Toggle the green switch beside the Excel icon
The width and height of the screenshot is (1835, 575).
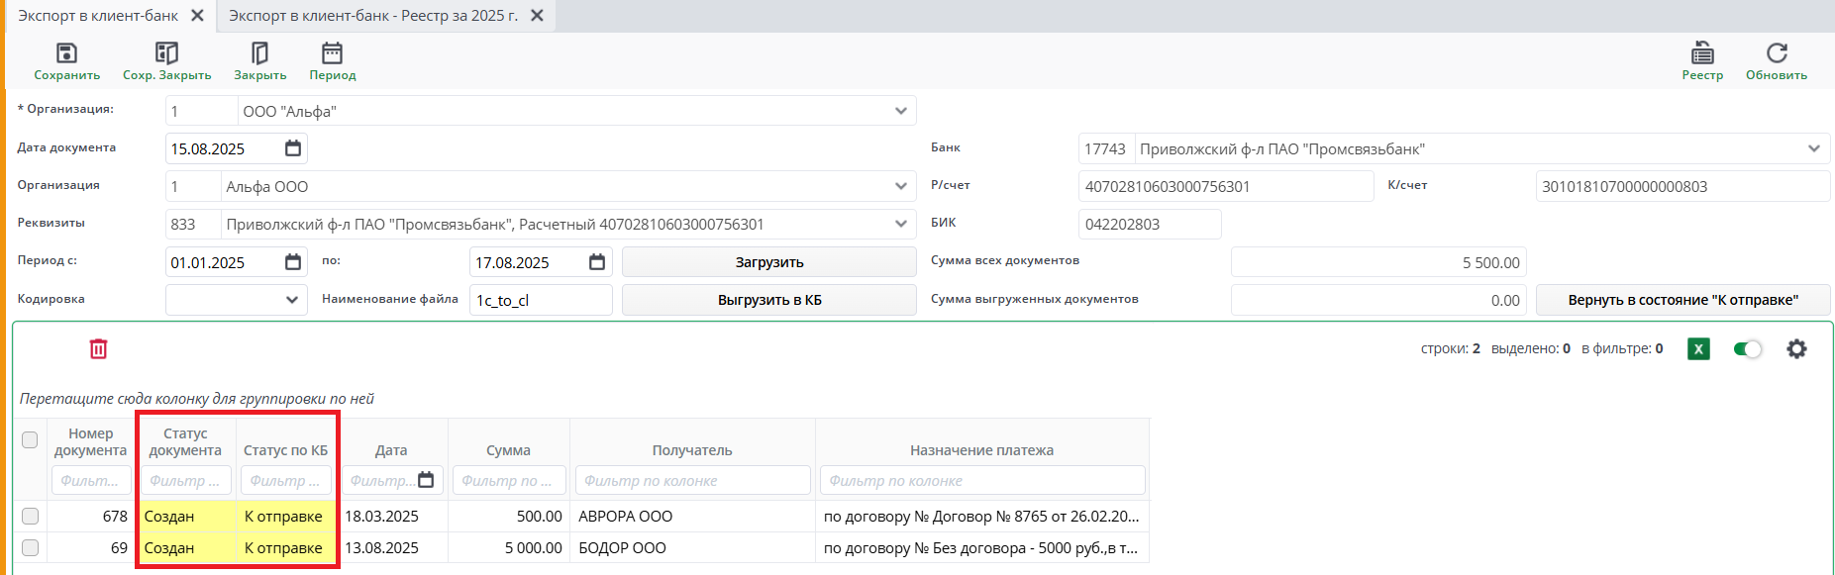click(x=1748, y=349)
